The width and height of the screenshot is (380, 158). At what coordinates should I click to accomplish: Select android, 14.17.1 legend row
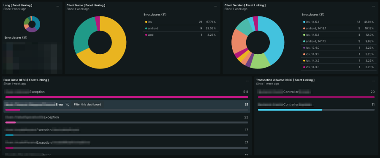(338, 41)
